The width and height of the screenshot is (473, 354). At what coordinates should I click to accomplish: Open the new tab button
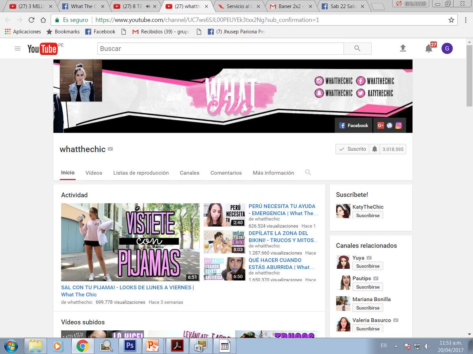(378, 7)
